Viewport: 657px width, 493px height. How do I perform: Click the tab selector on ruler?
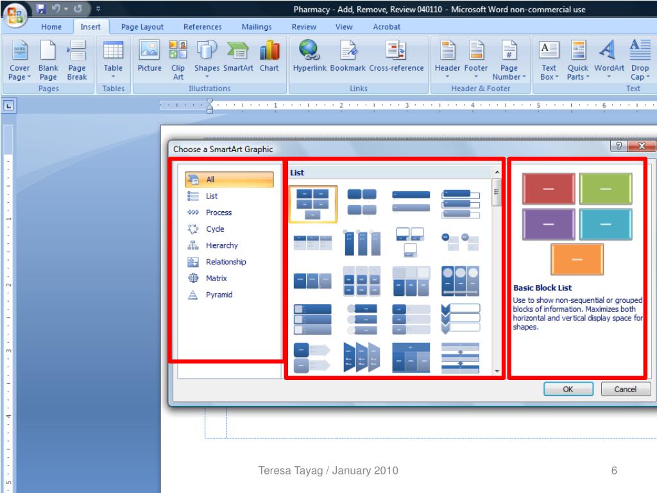9,106
